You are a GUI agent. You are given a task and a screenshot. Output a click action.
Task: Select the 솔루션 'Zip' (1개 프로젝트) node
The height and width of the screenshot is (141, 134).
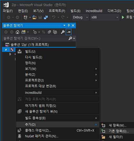click(x=30, y=45)
